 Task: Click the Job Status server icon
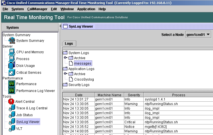click(12, 115)
